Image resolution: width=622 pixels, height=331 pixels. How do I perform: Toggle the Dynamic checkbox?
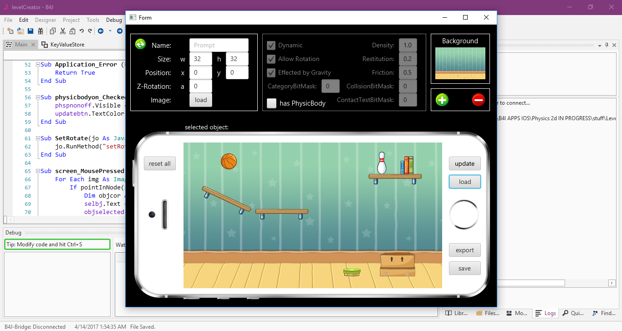click(x=271, y=45)
